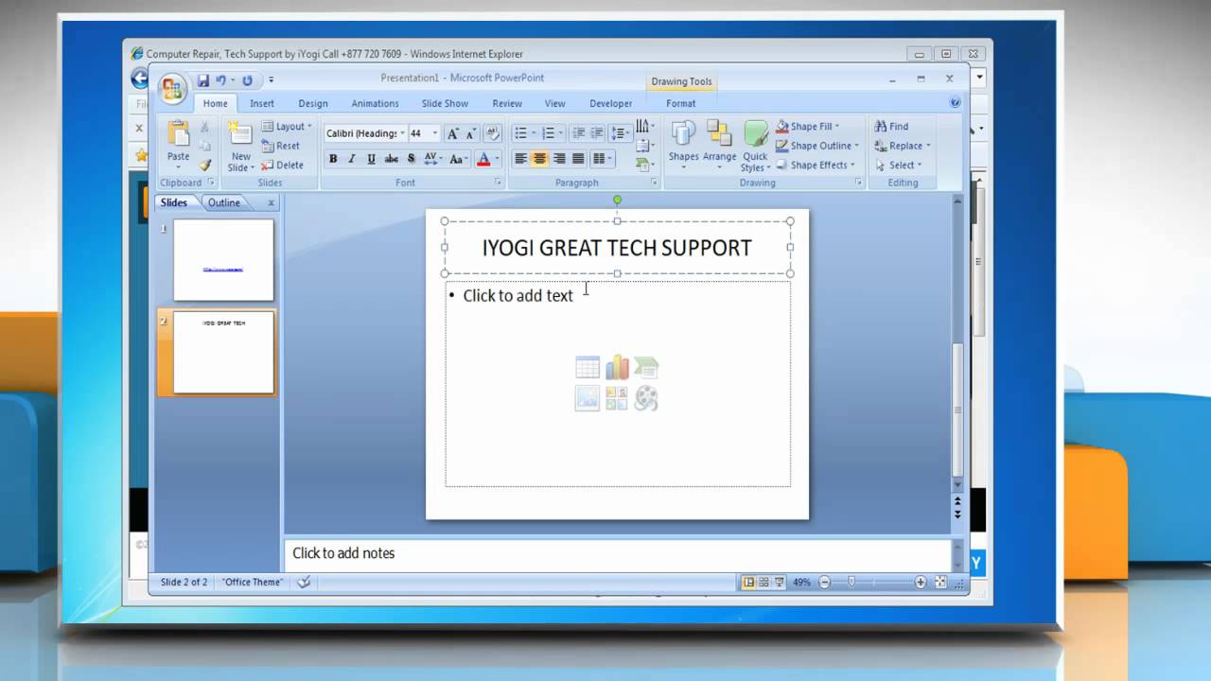Image resolution: width=1211 pixels, height=681 pixels.
Task: Fit slide to current window
Action: [940, 583]
